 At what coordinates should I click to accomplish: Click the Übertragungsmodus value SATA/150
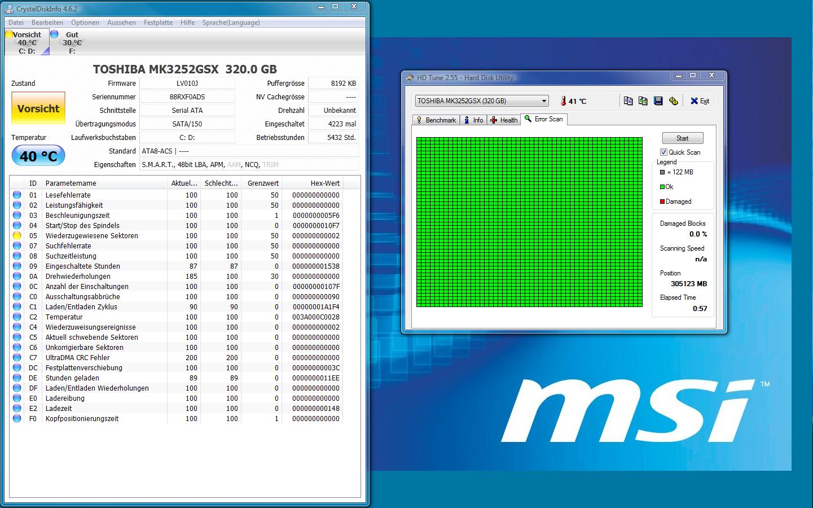coord(187,124)
